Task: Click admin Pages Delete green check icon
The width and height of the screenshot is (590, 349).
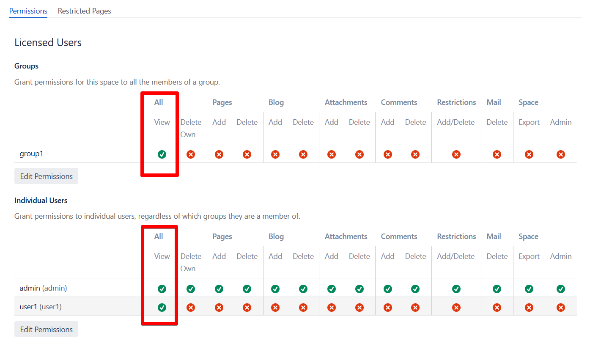Action: 247,289
